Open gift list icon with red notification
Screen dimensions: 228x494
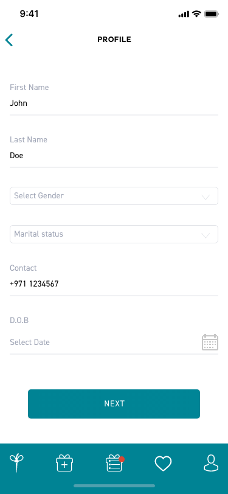pos(115,464)
